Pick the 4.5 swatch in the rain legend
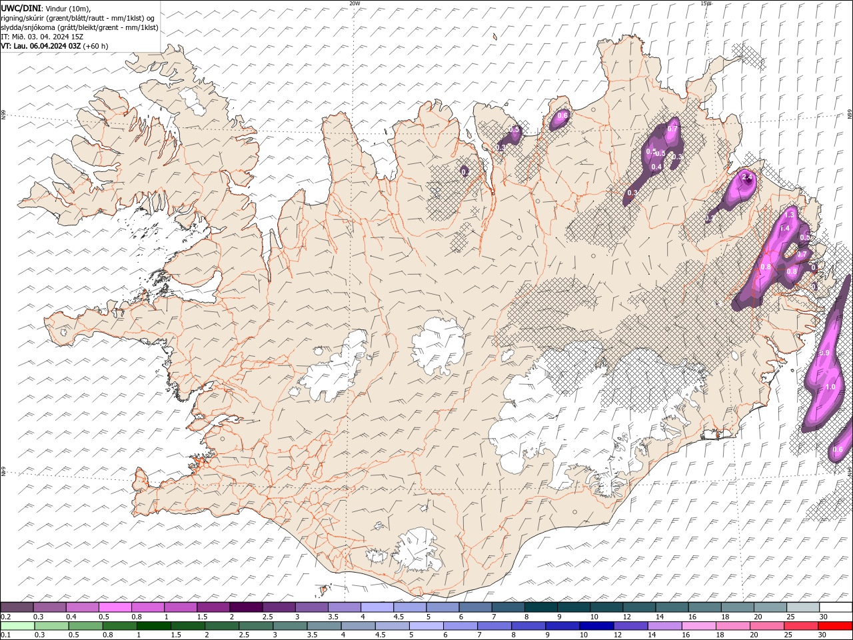This screenshot has width=853, height=640. [x=391, y=625]
